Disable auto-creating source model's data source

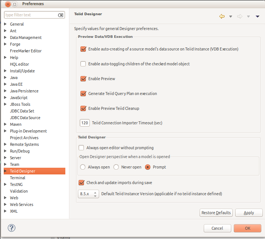click(83, 49)
